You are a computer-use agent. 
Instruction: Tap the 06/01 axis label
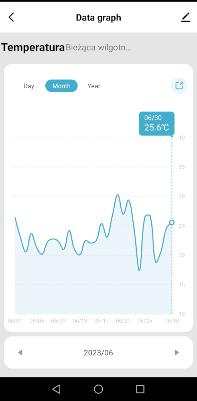point(15,321)
